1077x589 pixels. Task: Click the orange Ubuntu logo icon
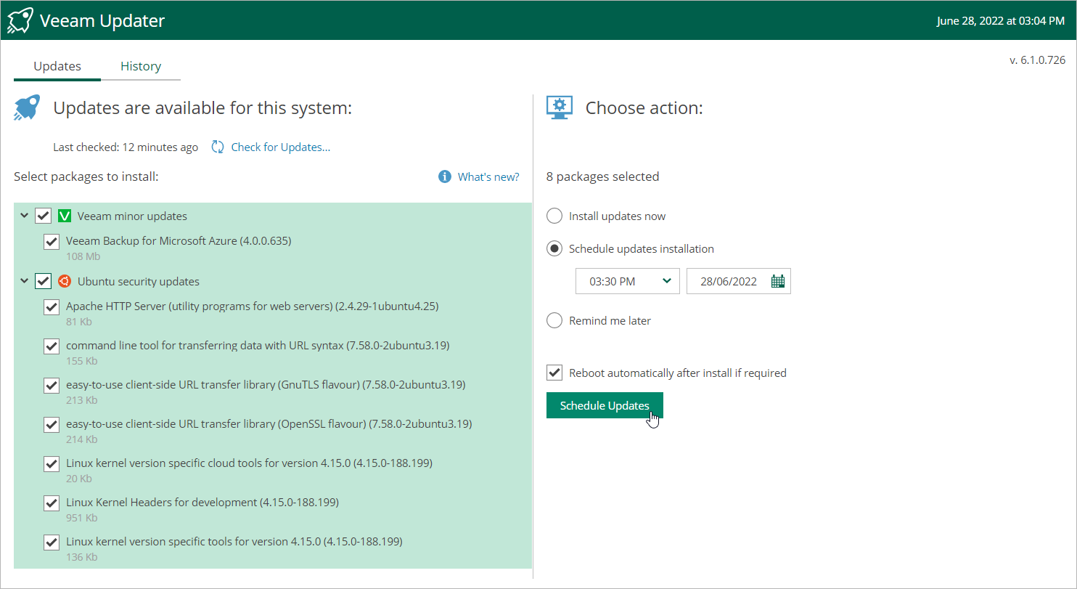65,281
